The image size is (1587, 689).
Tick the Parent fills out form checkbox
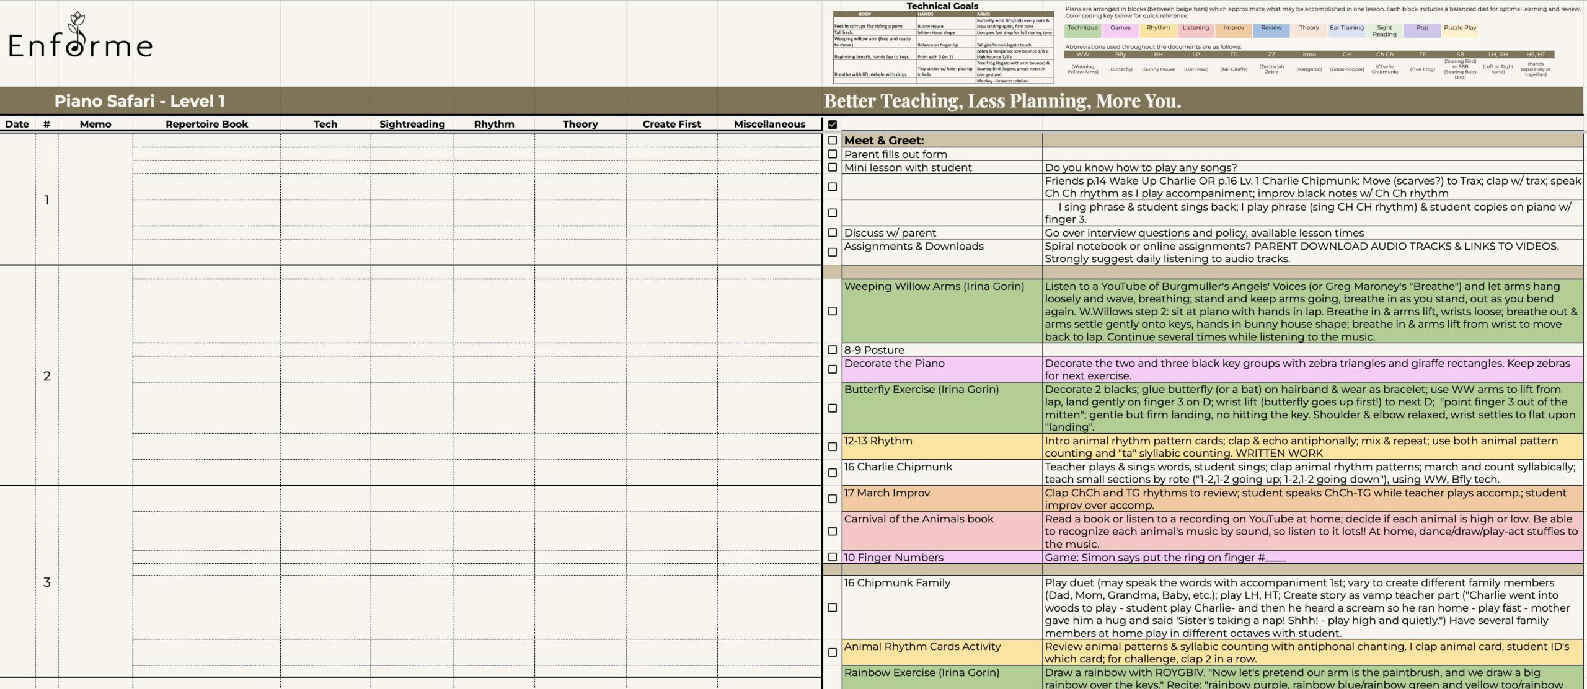click(x=832, y=154)
